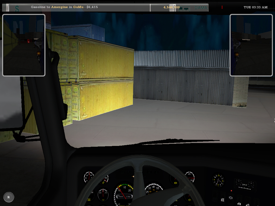Click the TUE 03:33 AM clock display
Screen dimensions: 275x206
coord(255,7)
